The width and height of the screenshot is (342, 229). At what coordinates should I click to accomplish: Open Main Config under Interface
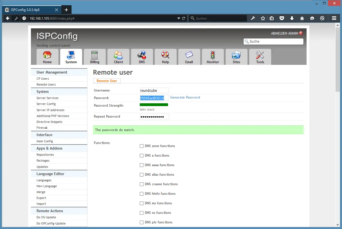[x=45, y=141]
